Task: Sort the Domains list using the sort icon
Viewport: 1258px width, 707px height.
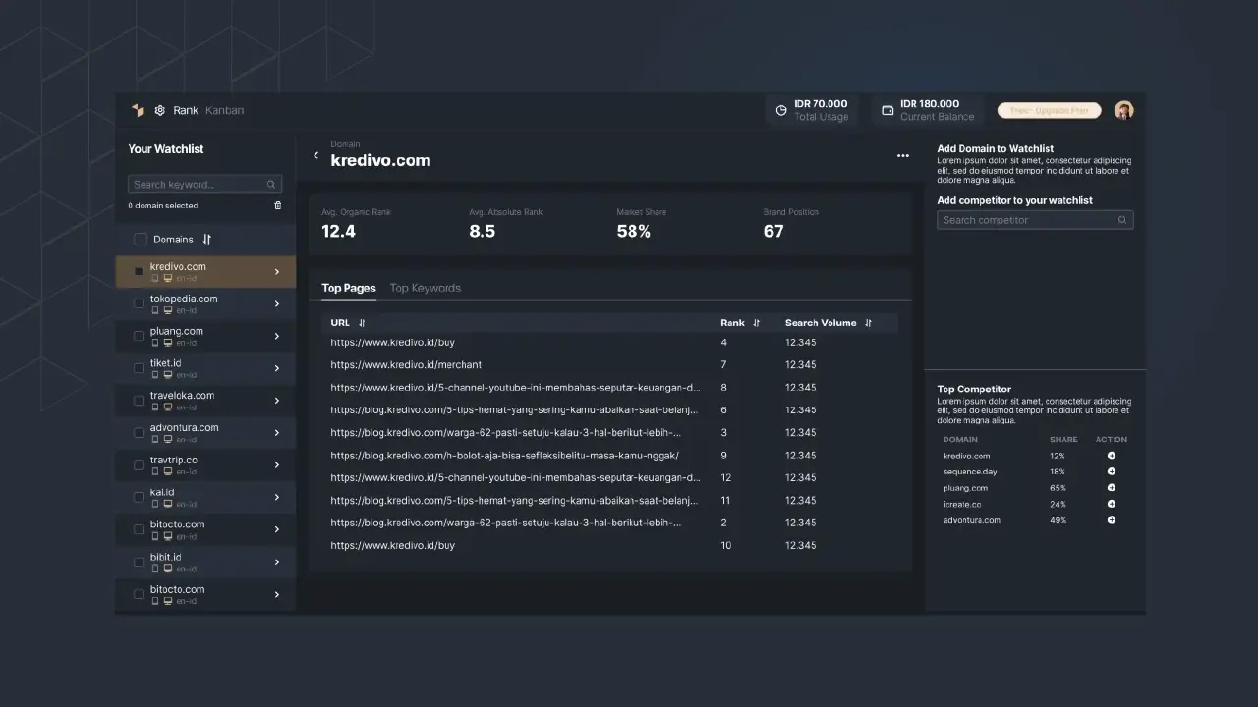Action: (x=206, y=239)
